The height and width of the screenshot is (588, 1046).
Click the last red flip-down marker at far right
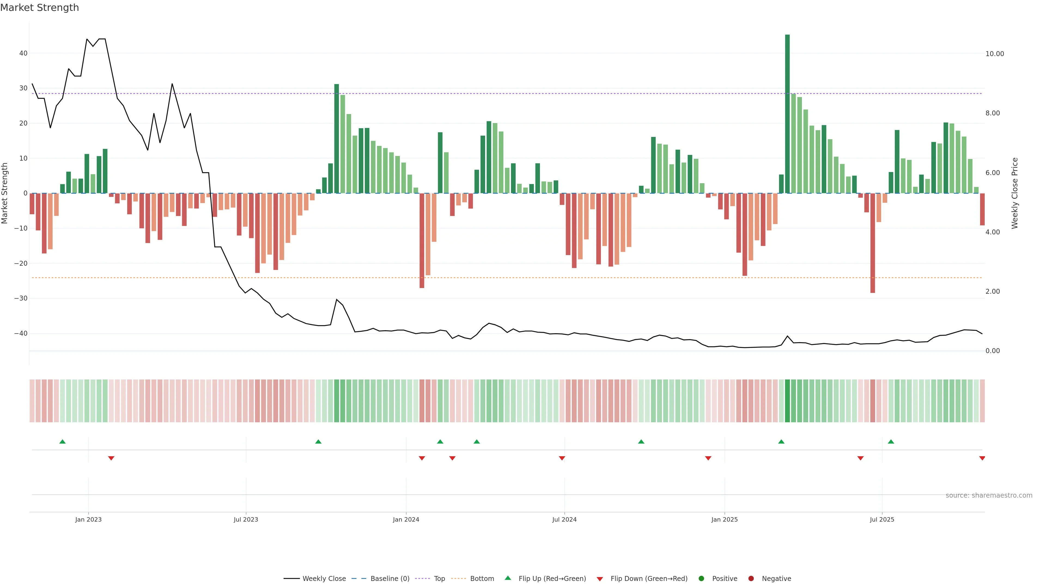coord(982,458)
